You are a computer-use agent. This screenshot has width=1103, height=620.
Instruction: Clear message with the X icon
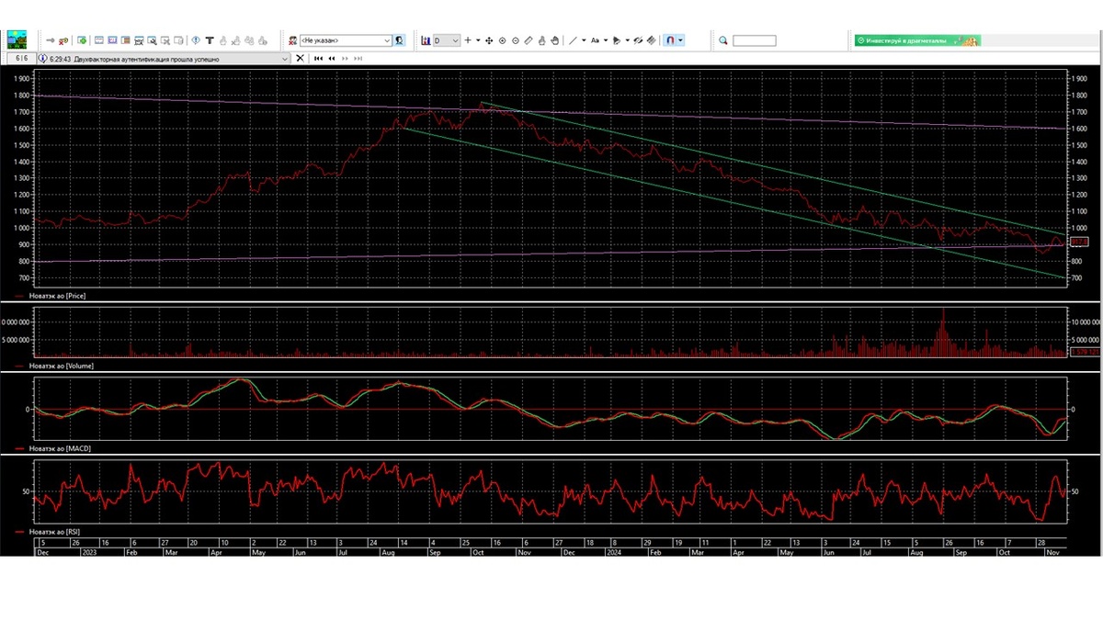coord(300,58)
